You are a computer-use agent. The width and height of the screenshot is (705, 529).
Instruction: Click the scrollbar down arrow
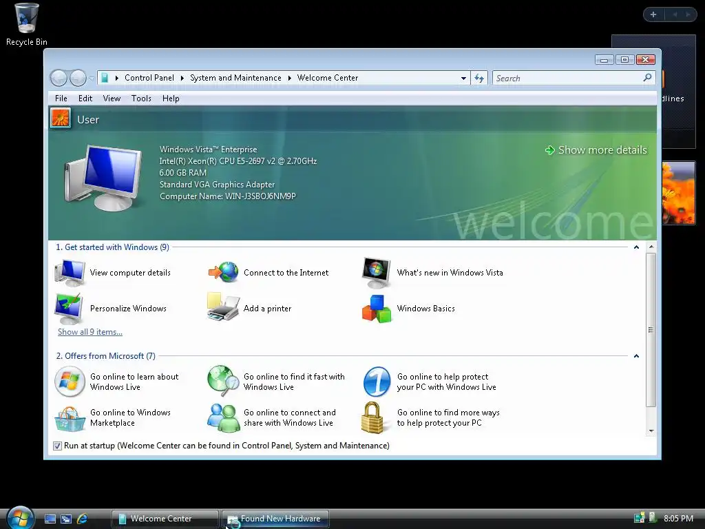point(651,431)
